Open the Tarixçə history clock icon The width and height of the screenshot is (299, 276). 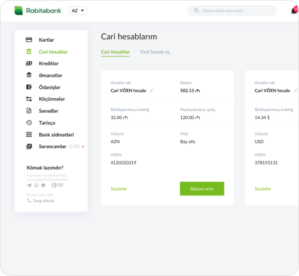tap(29, 123)
